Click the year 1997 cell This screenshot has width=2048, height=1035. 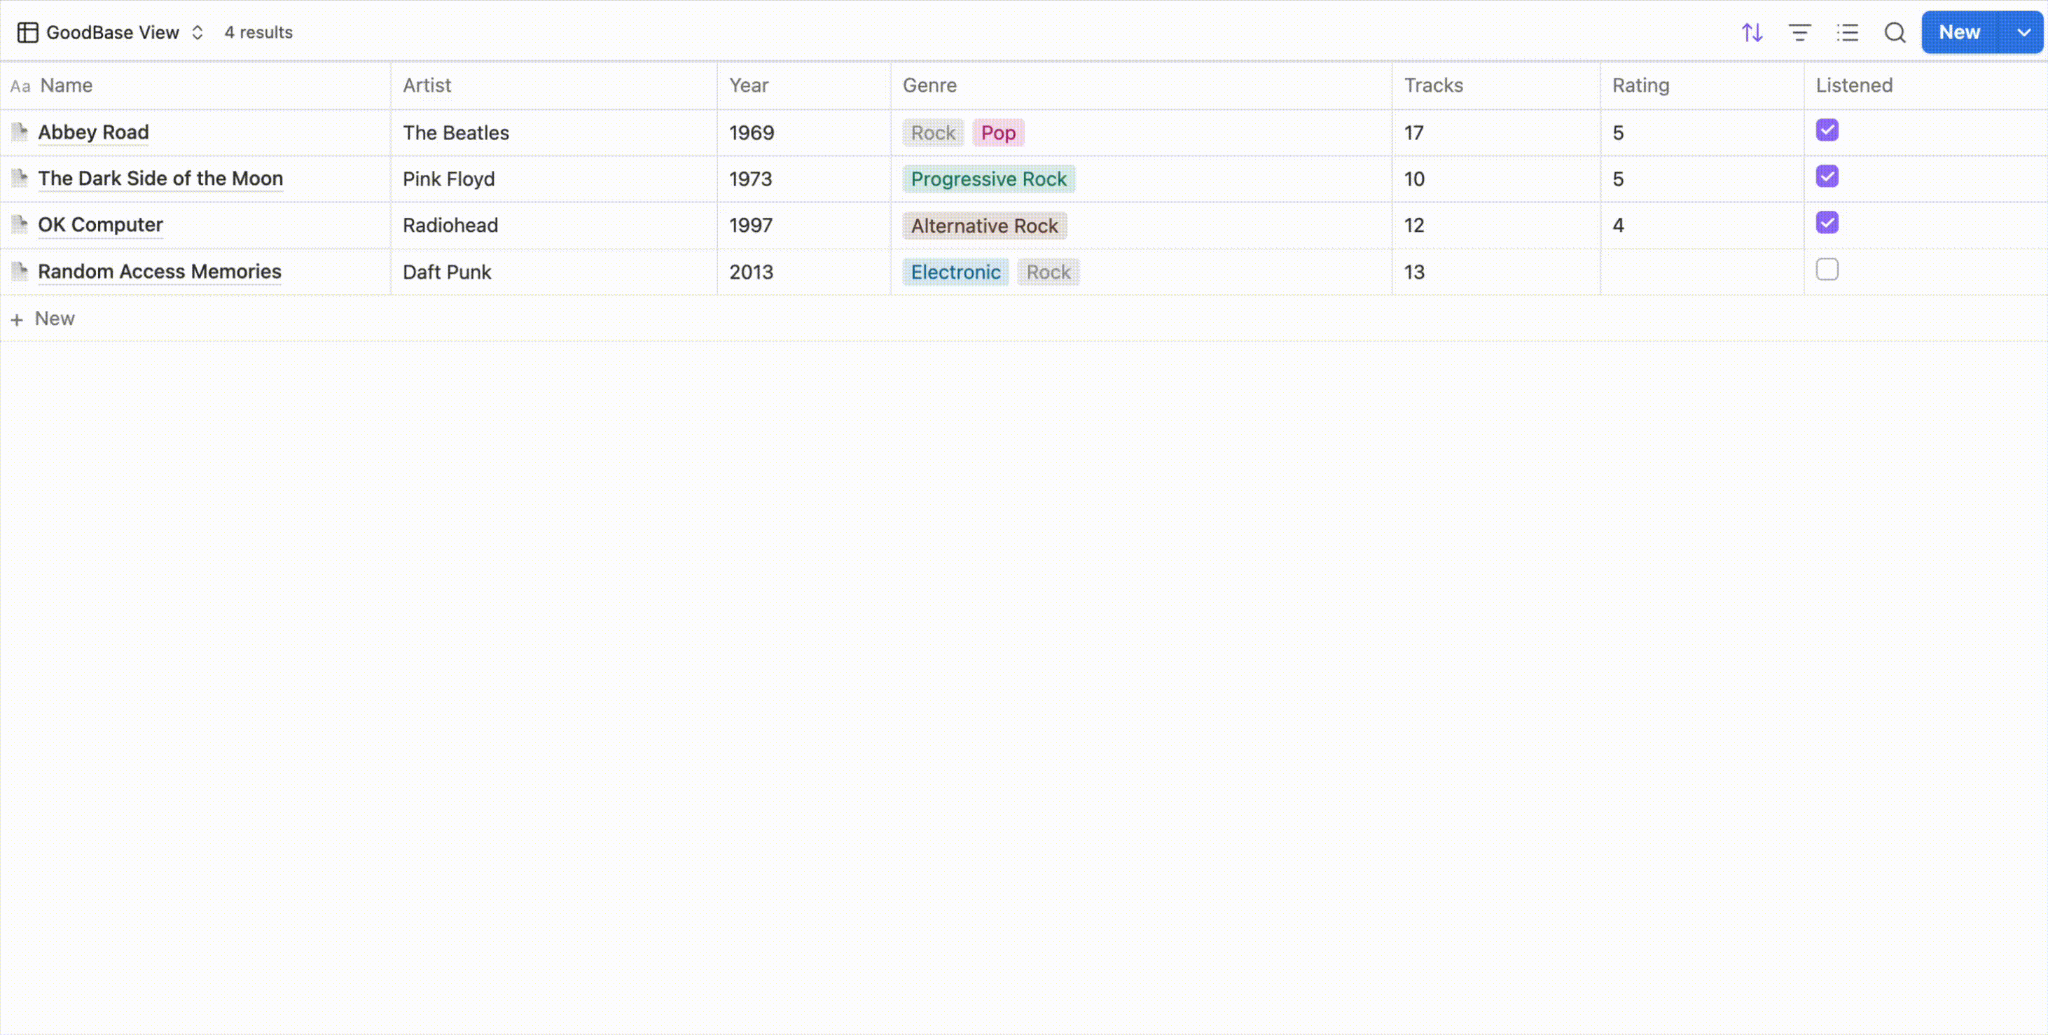[x=804, y=225]
